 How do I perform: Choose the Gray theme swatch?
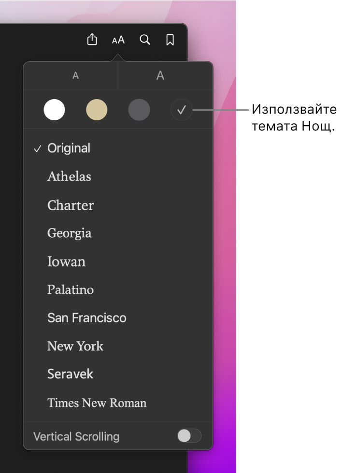pyautogui.click(x=139, y=110)
